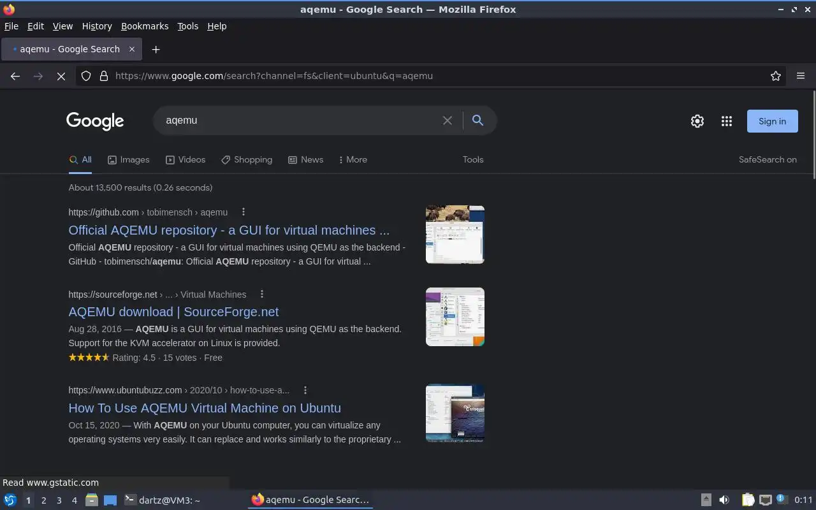Expand the More search categories dropdown
816x510 pixels.
[x=353, y=159]
